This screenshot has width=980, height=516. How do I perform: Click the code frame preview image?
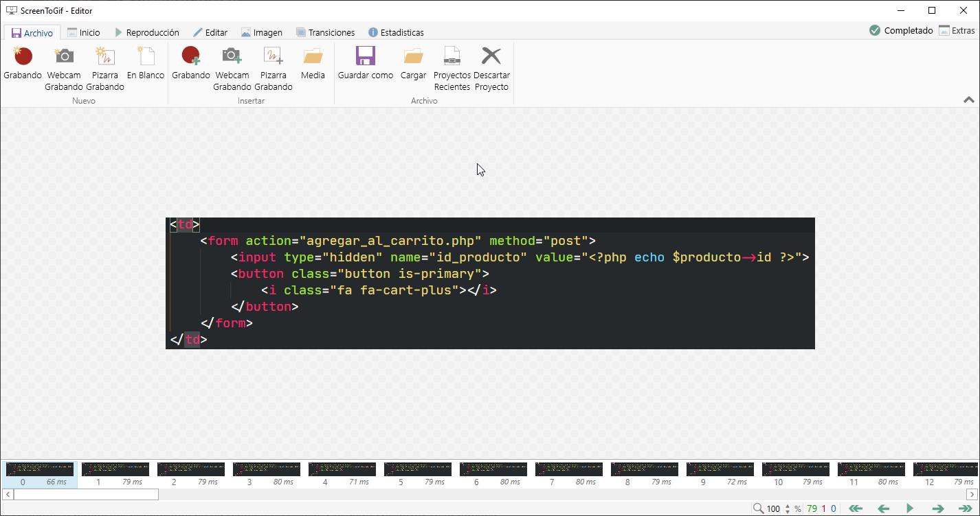click(x=490, y=283)
